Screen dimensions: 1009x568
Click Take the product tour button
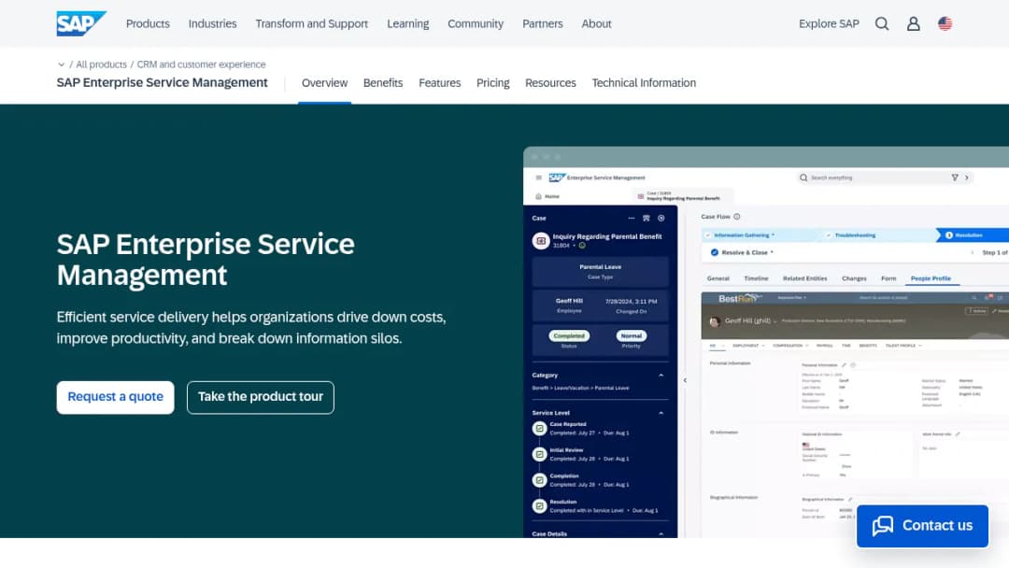point(261,397)
